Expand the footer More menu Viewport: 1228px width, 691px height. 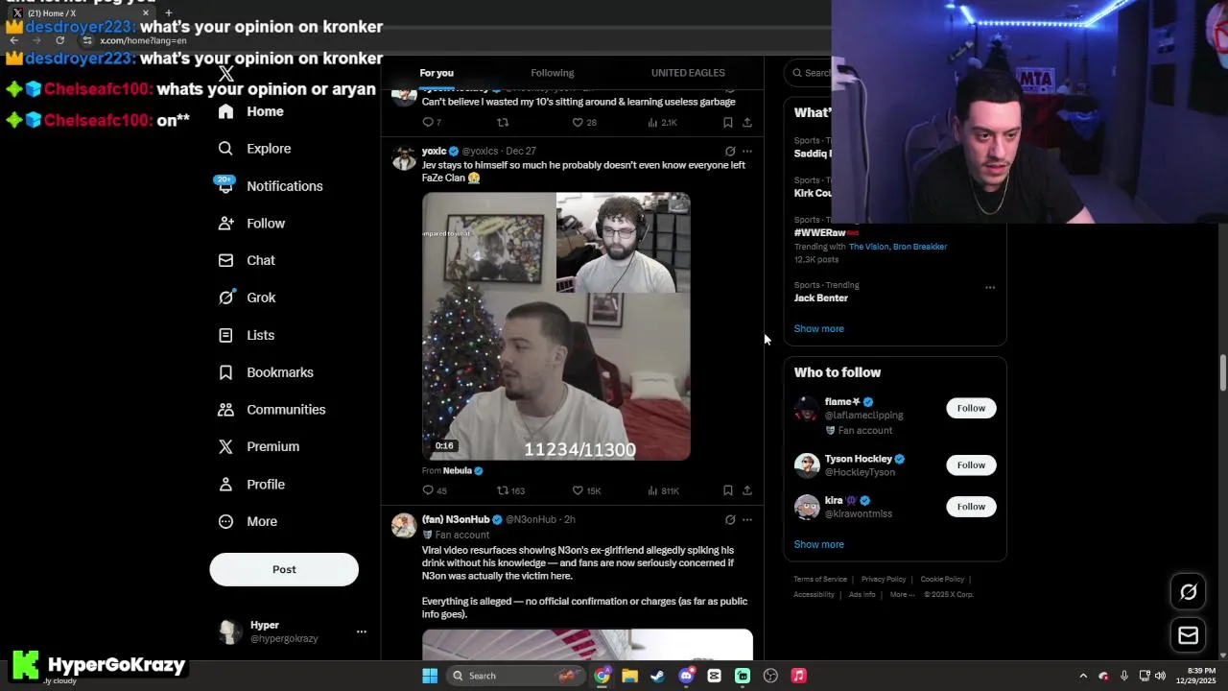click(902, 594)
